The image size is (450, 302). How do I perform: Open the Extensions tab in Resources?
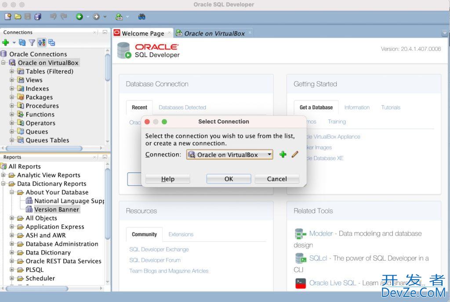click(x=181, y=234)
